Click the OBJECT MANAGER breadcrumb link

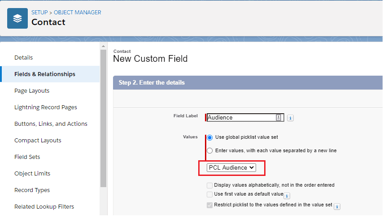tap(78, 13)
